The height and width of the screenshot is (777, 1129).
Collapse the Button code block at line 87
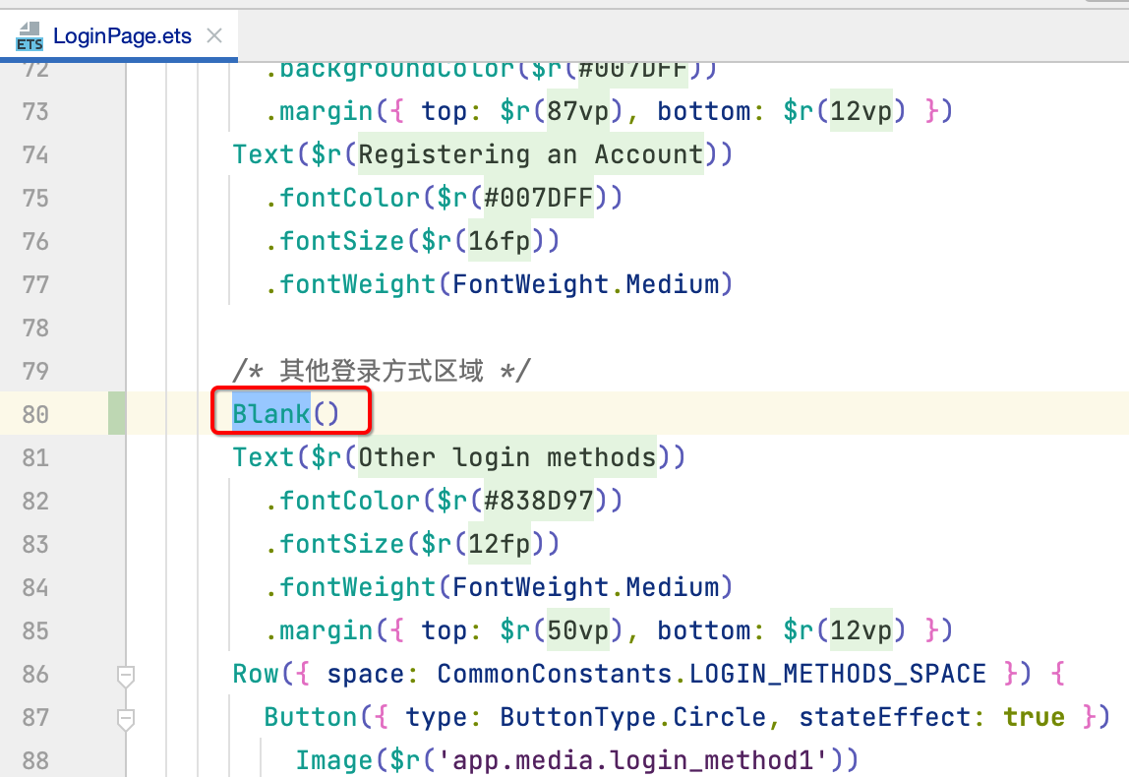[125, 719]
